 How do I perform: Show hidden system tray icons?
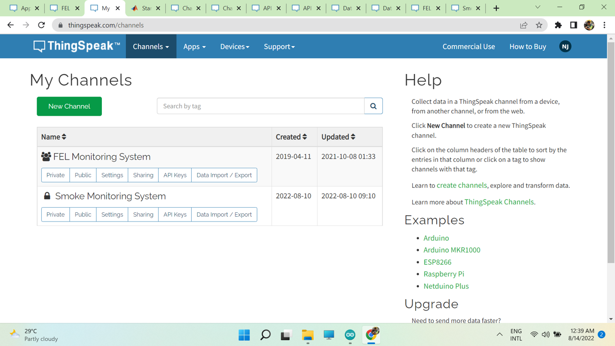point(500,334)
